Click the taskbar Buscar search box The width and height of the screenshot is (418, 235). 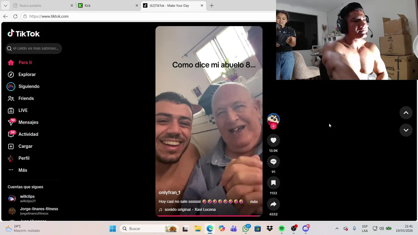click(x=150, y=228)
